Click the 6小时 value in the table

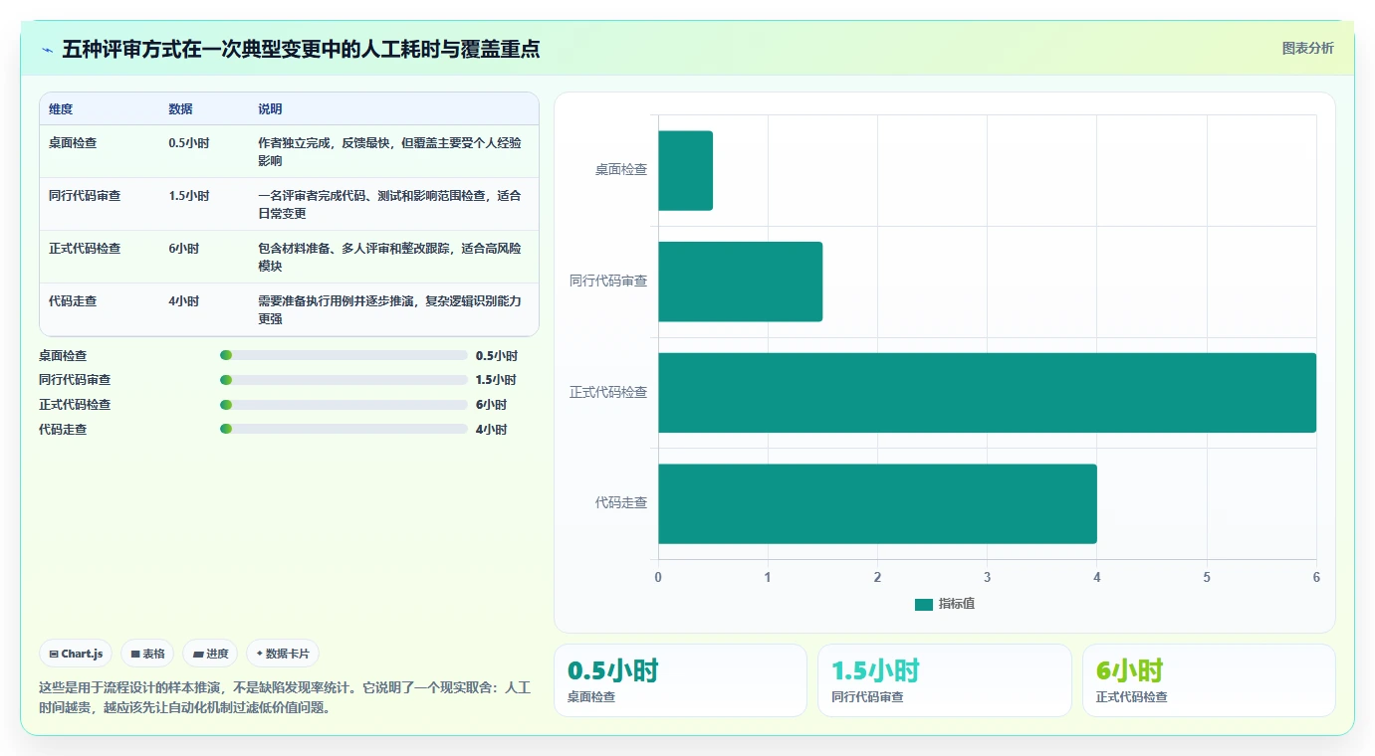(x=184, y=249)
